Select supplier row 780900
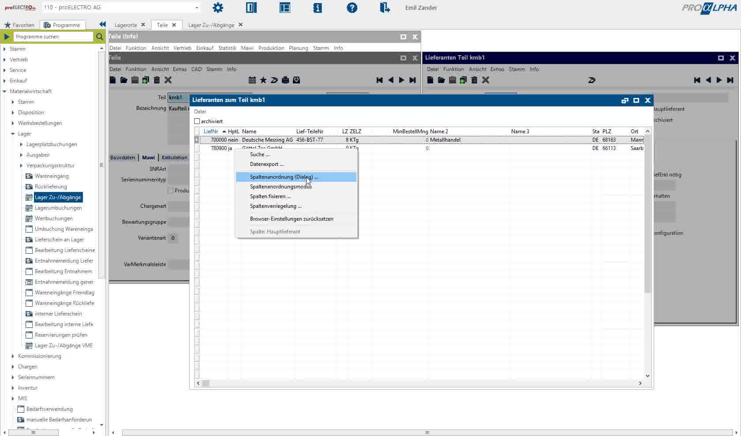This screenshot has width=741, height=436. pyautogui.click(x=422, y=148)
